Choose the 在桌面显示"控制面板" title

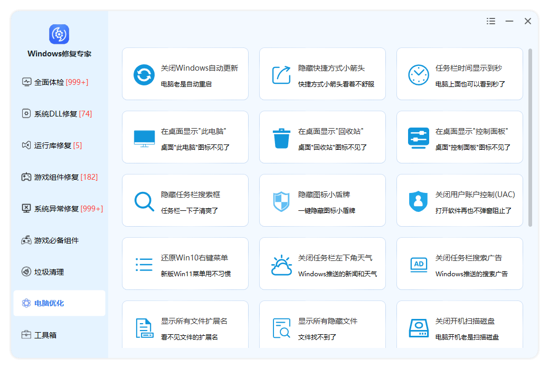(471, 131)
